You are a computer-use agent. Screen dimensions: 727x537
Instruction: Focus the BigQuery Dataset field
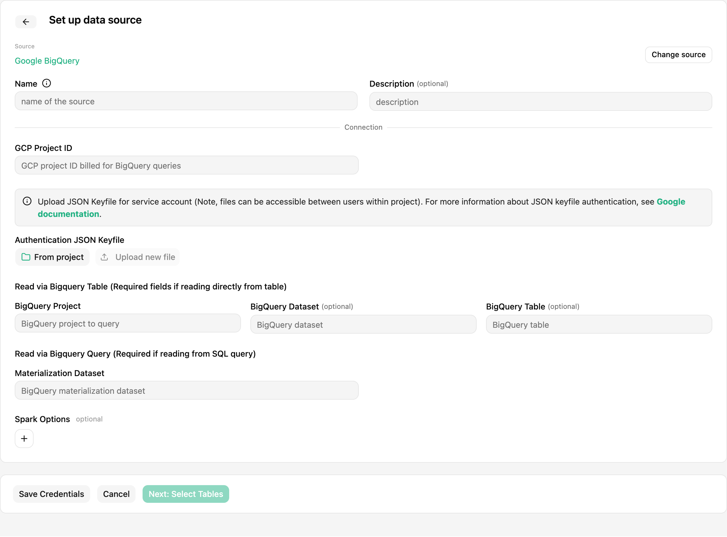pyautogui.click(x=363, y=324)
